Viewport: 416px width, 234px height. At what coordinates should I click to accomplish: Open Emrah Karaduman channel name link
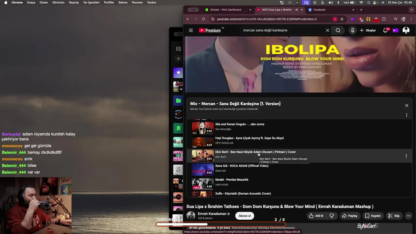212,214
